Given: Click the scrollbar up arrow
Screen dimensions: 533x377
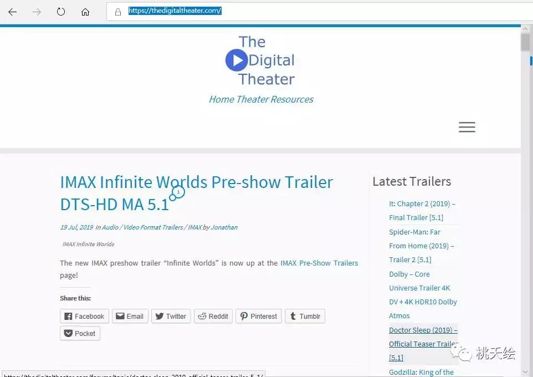Looking at the screenshot, I should [526, 29].
